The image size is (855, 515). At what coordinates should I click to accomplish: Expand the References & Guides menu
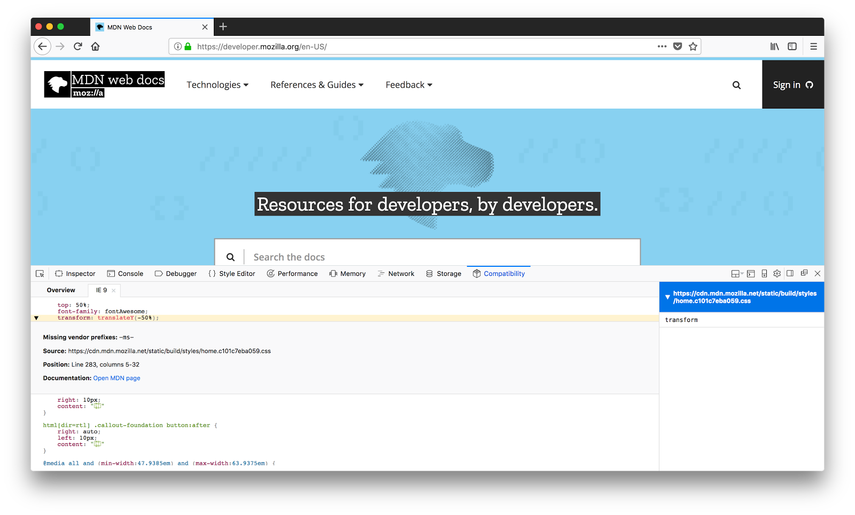[x=317, y=85]
